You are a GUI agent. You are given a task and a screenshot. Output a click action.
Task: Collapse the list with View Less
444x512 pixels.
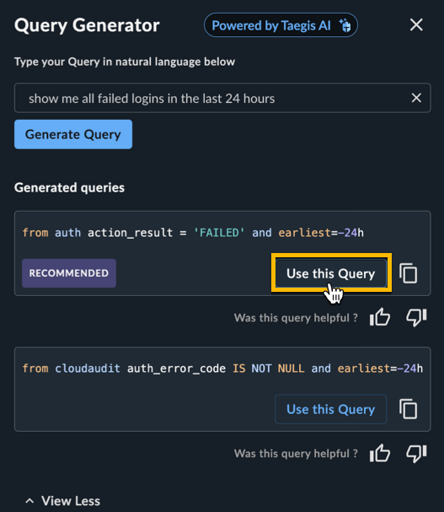point(62,501)
